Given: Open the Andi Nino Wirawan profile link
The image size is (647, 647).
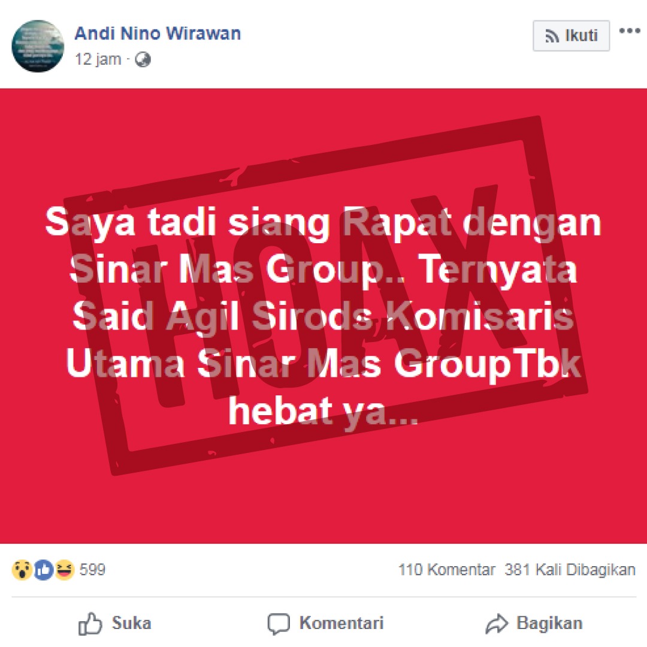Looking at the screenshot, I should click(x=158, y=34).
